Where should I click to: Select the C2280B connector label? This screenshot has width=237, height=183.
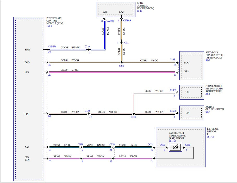(x=110, y=21)
